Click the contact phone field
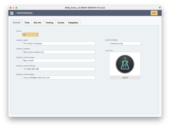This screenshot has height=128, width=170. [x=59, y=69]
